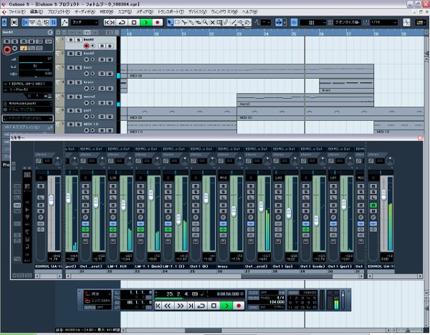Click inspector record enable red button
This screenshot has width=430, height=335.
click(7, 49)
